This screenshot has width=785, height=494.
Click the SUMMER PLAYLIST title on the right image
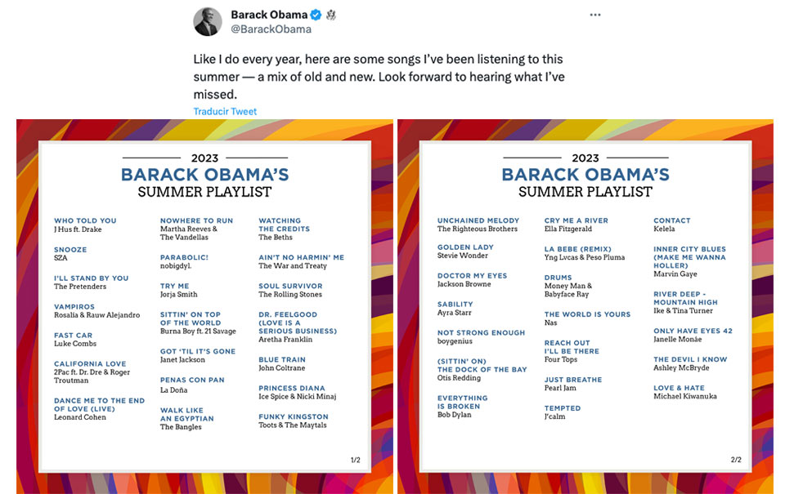(x=585, y=192)
